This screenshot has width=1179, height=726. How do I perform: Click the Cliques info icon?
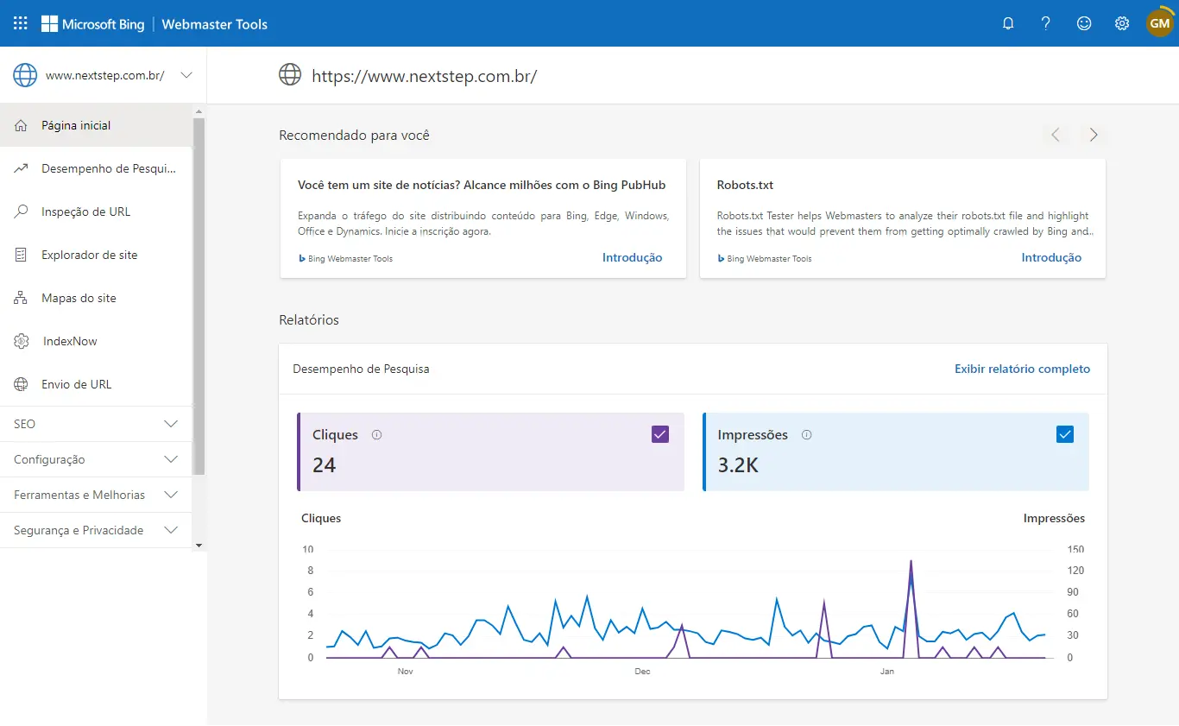376,435
